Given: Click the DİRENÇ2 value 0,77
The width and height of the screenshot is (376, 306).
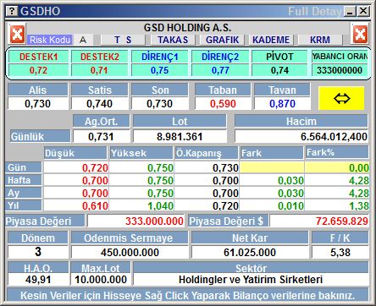Looking at the screenshot, I should 220,70.
